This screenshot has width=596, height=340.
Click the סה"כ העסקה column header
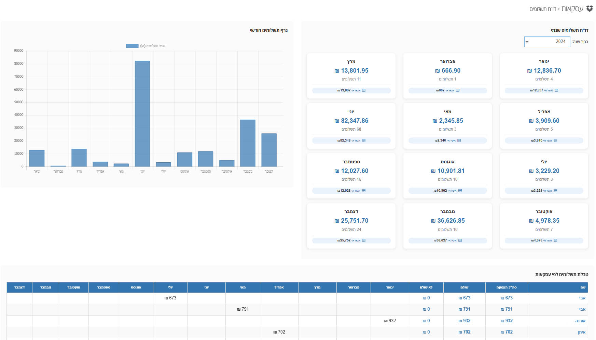[507, 287]
